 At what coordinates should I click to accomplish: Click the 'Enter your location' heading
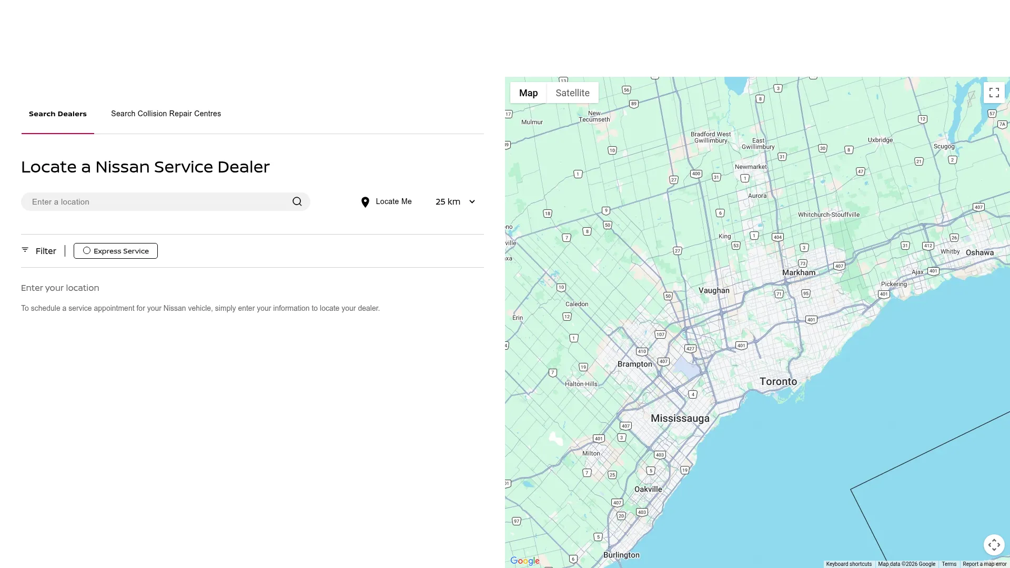(60, 288)
